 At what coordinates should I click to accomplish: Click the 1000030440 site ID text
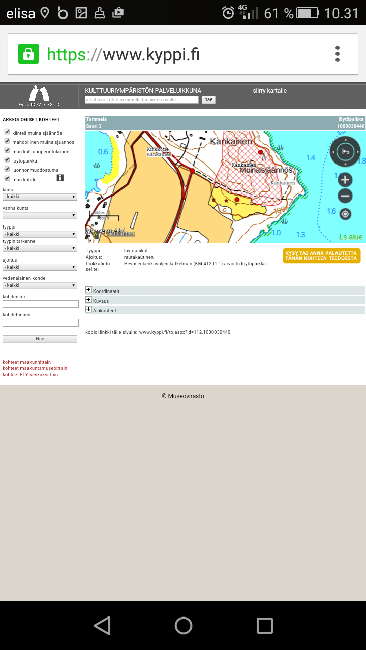pos(351,126)
